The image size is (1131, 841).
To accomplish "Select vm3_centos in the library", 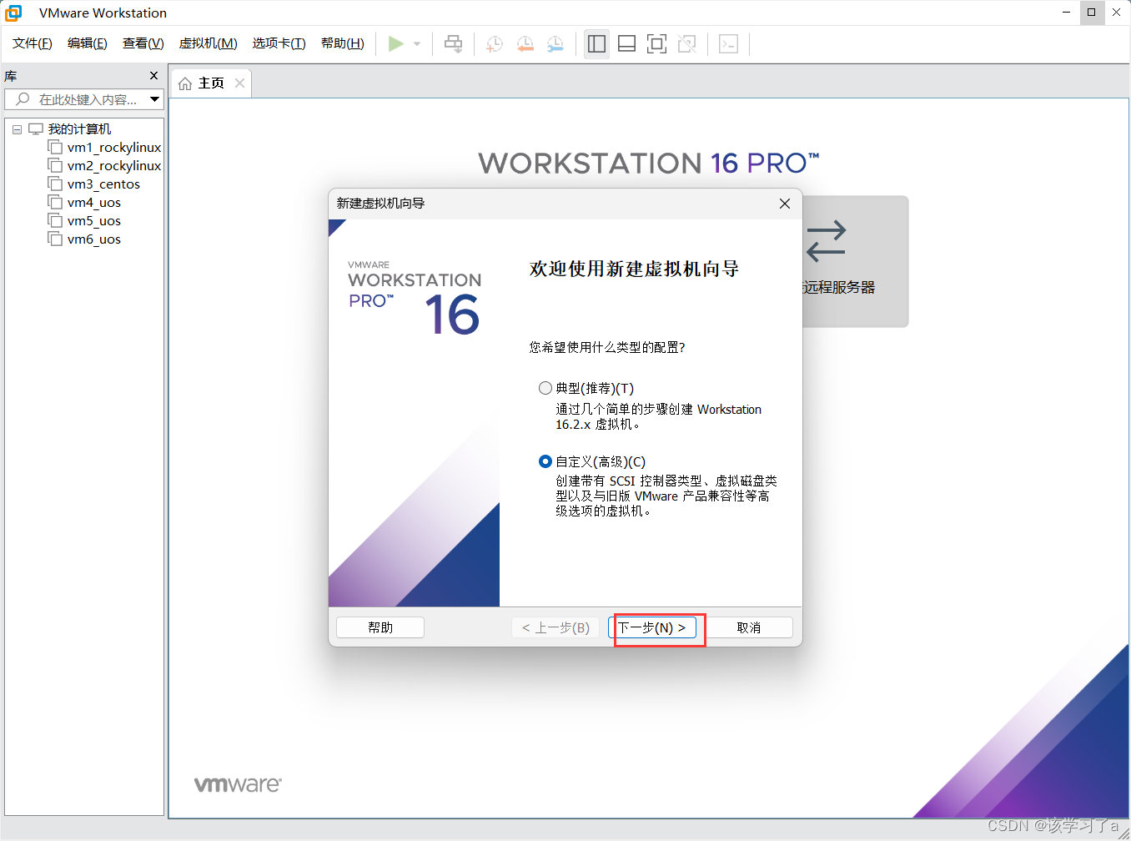I will (x=103, y=184).
